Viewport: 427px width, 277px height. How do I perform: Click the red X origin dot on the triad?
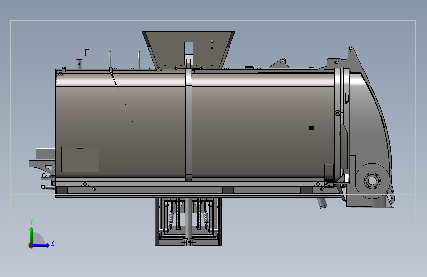31,246
